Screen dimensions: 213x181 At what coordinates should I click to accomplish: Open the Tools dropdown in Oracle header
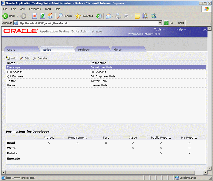tap(159, 29)
